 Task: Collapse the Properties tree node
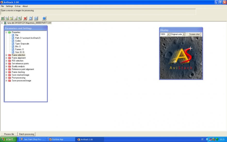point(6,32)
